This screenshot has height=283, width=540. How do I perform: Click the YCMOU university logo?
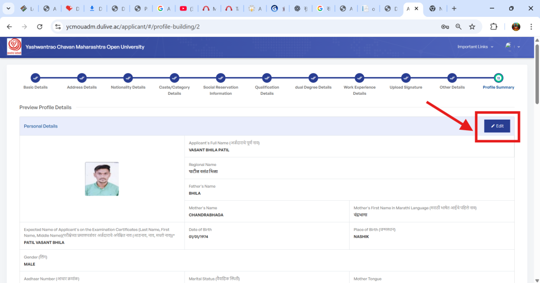coord(14,47)
